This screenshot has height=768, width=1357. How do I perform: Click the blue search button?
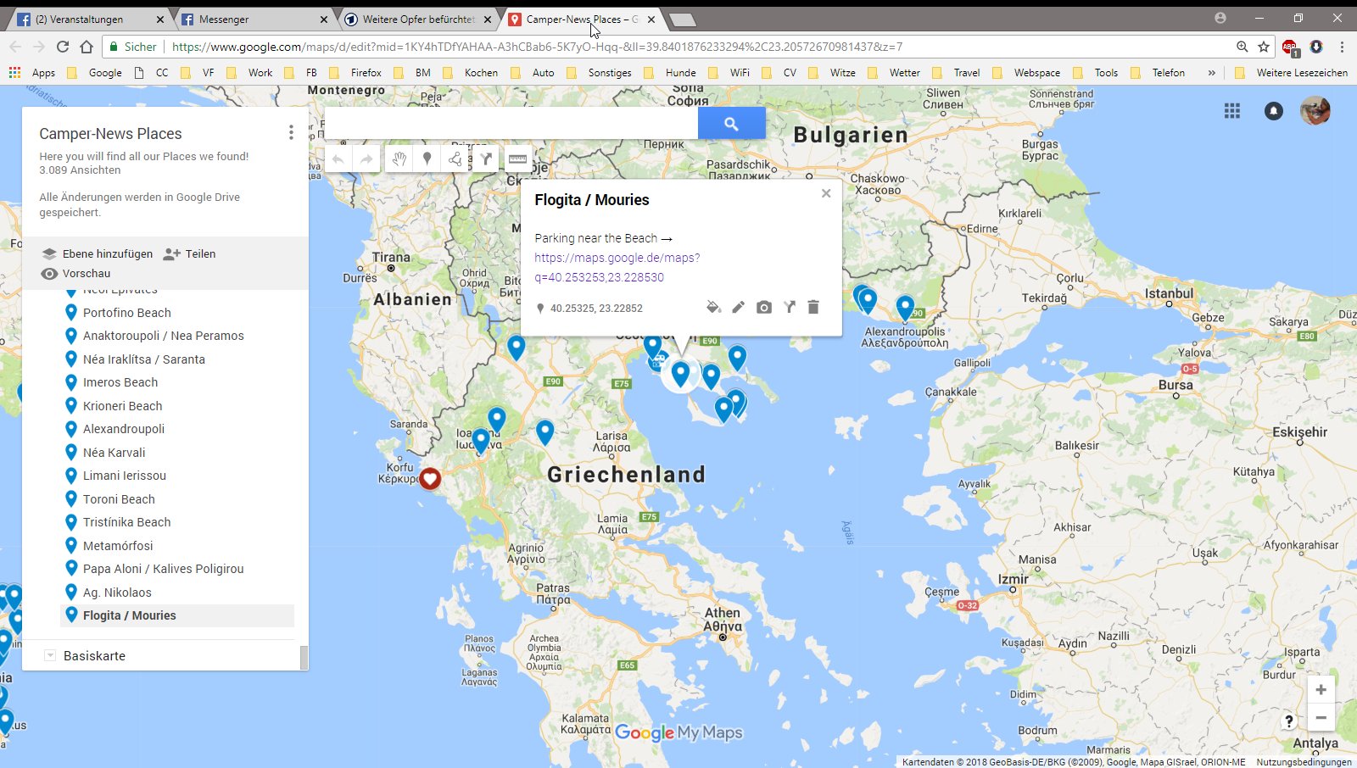click(x=731, y=124)
